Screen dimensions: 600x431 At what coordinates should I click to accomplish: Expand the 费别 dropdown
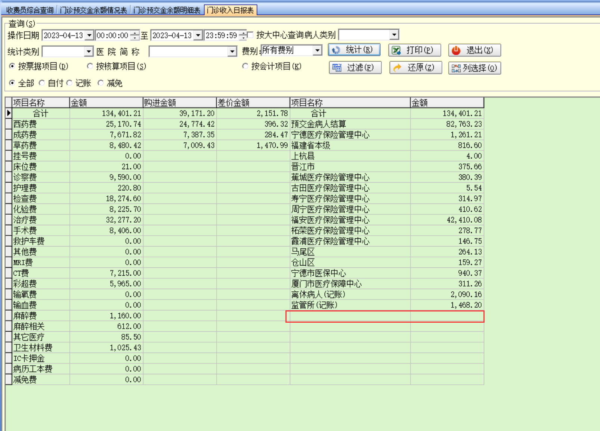pyautogui.click(x=318, y=50)
